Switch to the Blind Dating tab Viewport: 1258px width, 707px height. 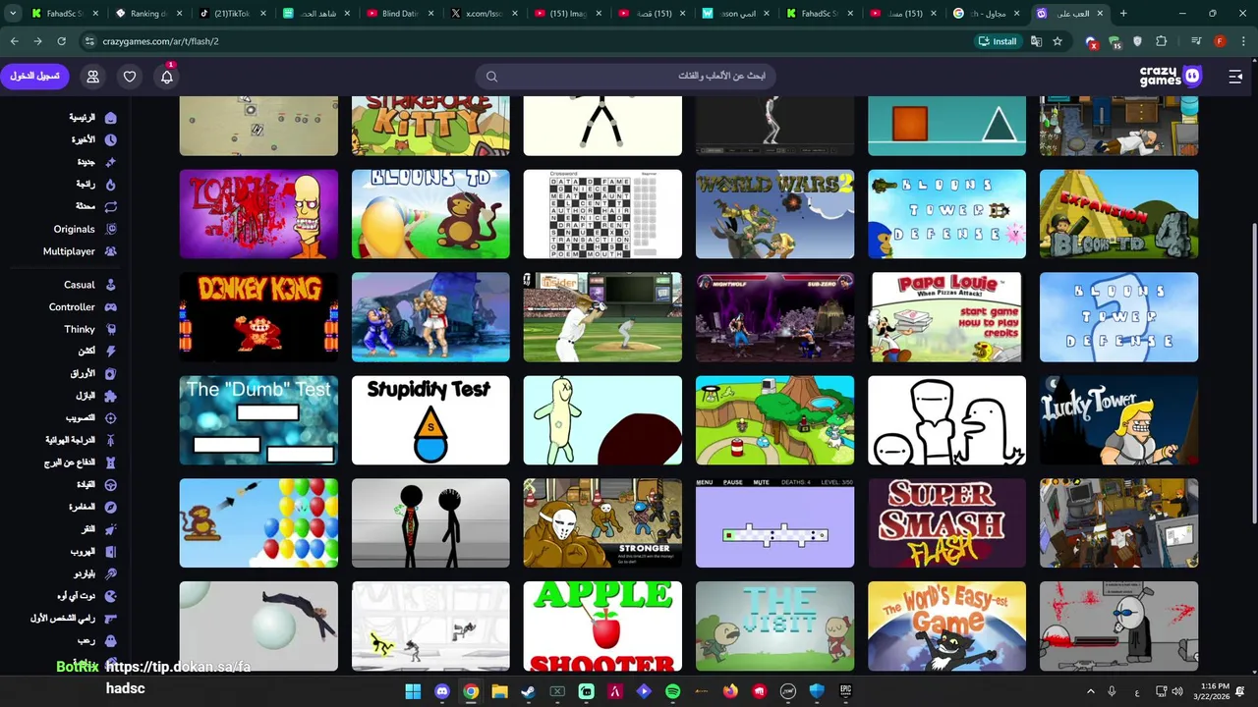pyautogui.click(x=398, y=14)
